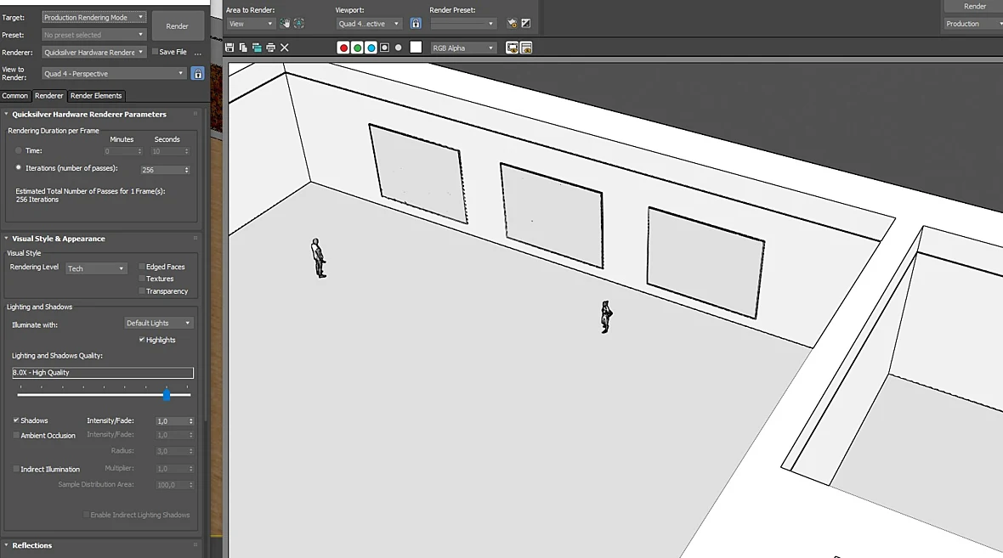
Task: Open the Render Setup dialog icon
Action: (x=512, y=24)
